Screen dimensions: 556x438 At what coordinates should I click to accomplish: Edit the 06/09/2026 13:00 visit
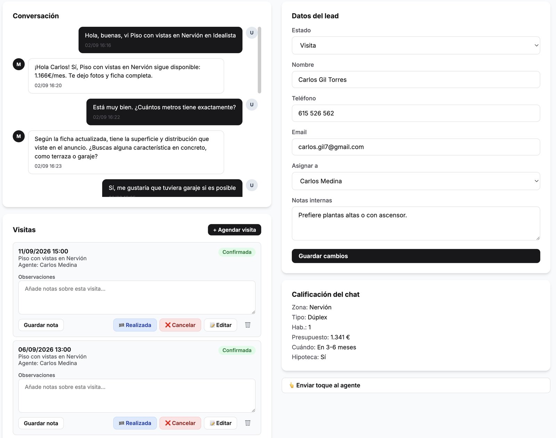(x=220, y=423)
